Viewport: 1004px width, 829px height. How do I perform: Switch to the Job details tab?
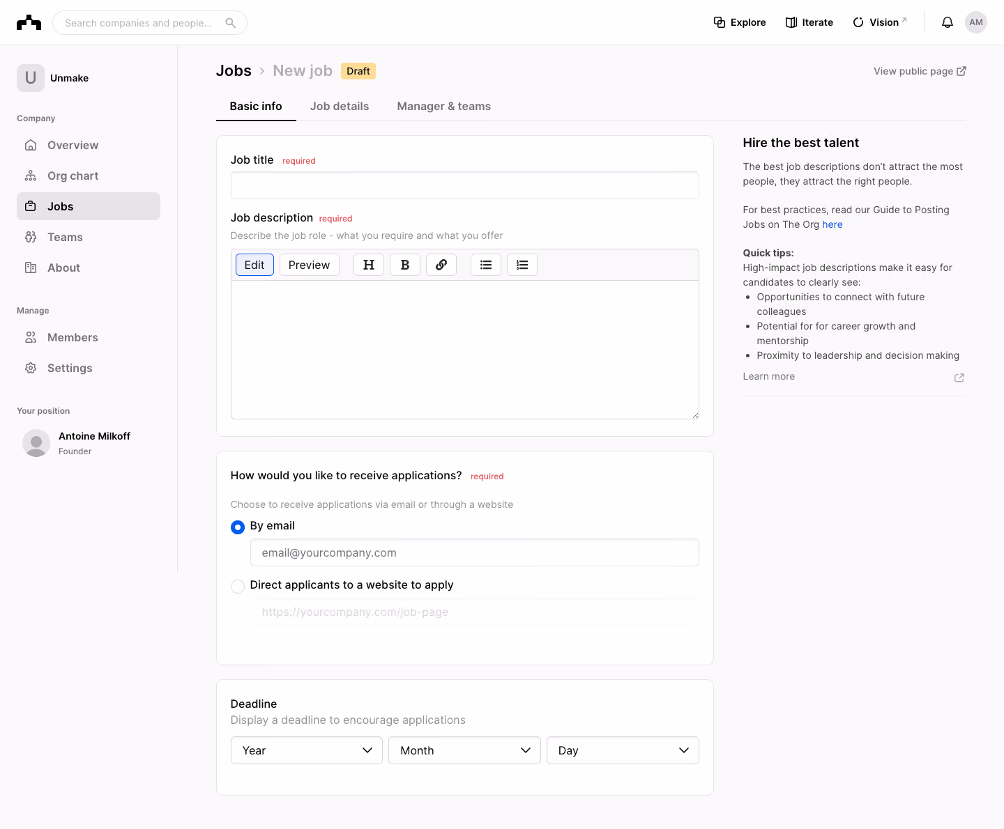(340, 107)
